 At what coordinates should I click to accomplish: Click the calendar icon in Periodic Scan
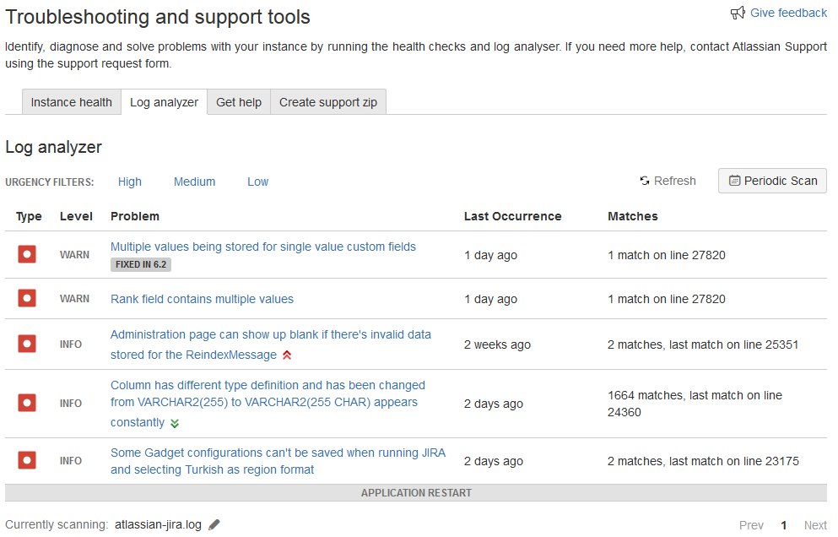[735, 181]
